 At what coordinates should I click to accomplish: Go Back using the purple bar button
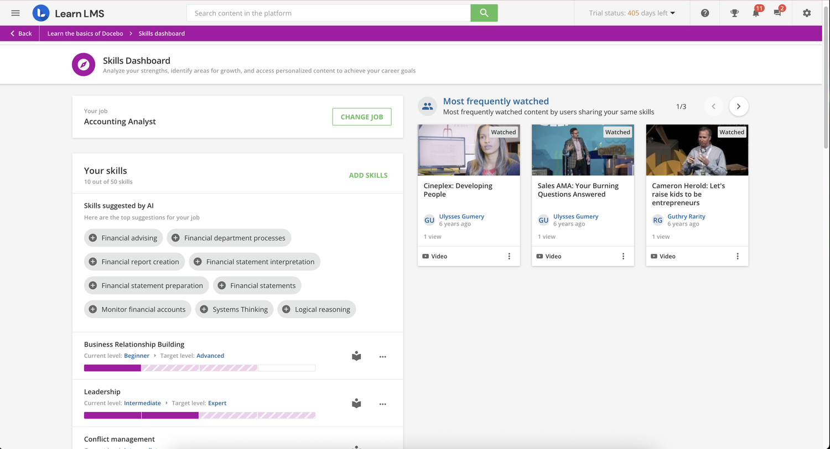pyautogui.click(x=21, y=33)
